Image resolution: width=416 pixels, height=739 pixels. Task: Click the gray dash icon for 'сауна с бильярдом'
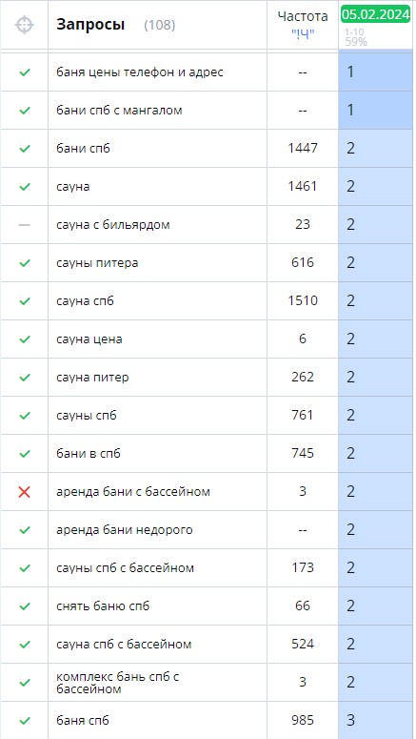point(25,225)
